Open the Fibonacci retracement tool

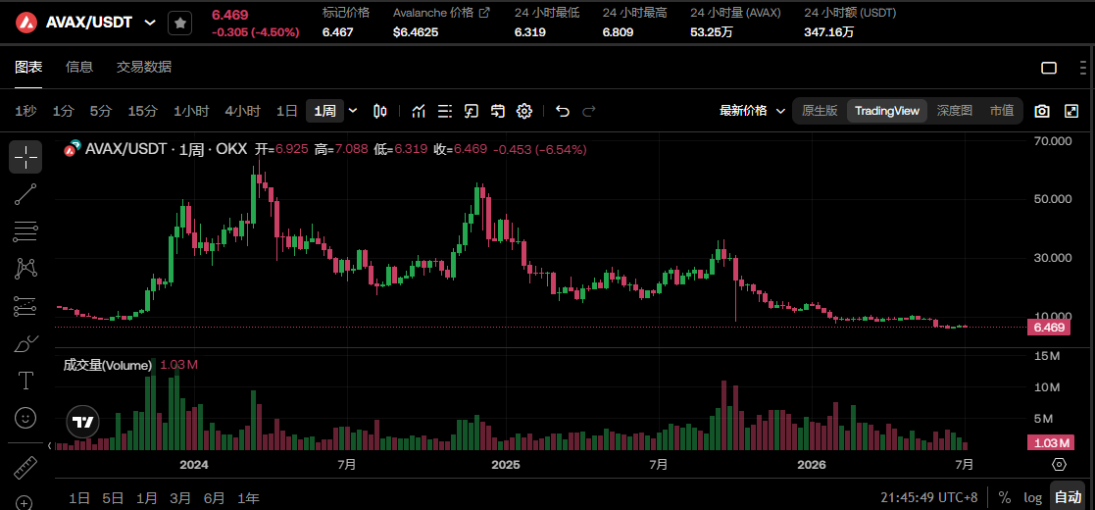pos(25,231)
